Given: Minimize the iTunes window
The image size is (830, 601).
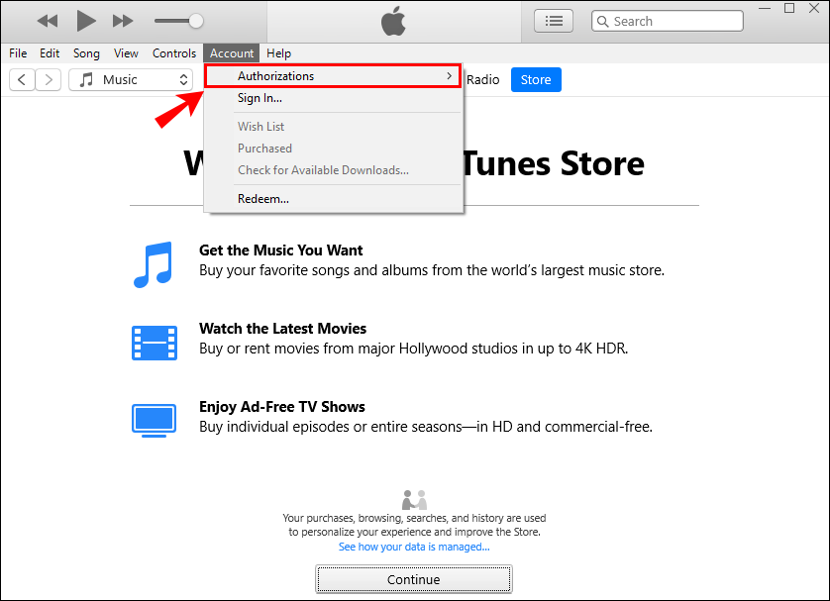Looking at the screenshot, I should 765,8.
